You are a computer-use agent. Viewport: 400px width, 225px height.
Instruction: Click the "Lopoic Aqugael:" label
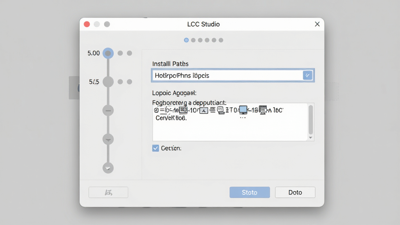tap(174, 93)
